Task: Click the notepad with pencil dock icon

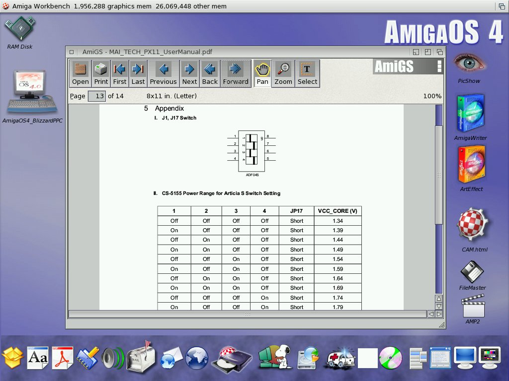Action: (87, 358)
